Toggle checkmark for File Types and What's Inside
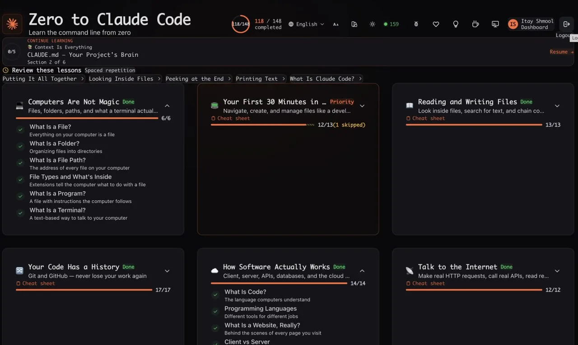 click(x=20, y=180)
